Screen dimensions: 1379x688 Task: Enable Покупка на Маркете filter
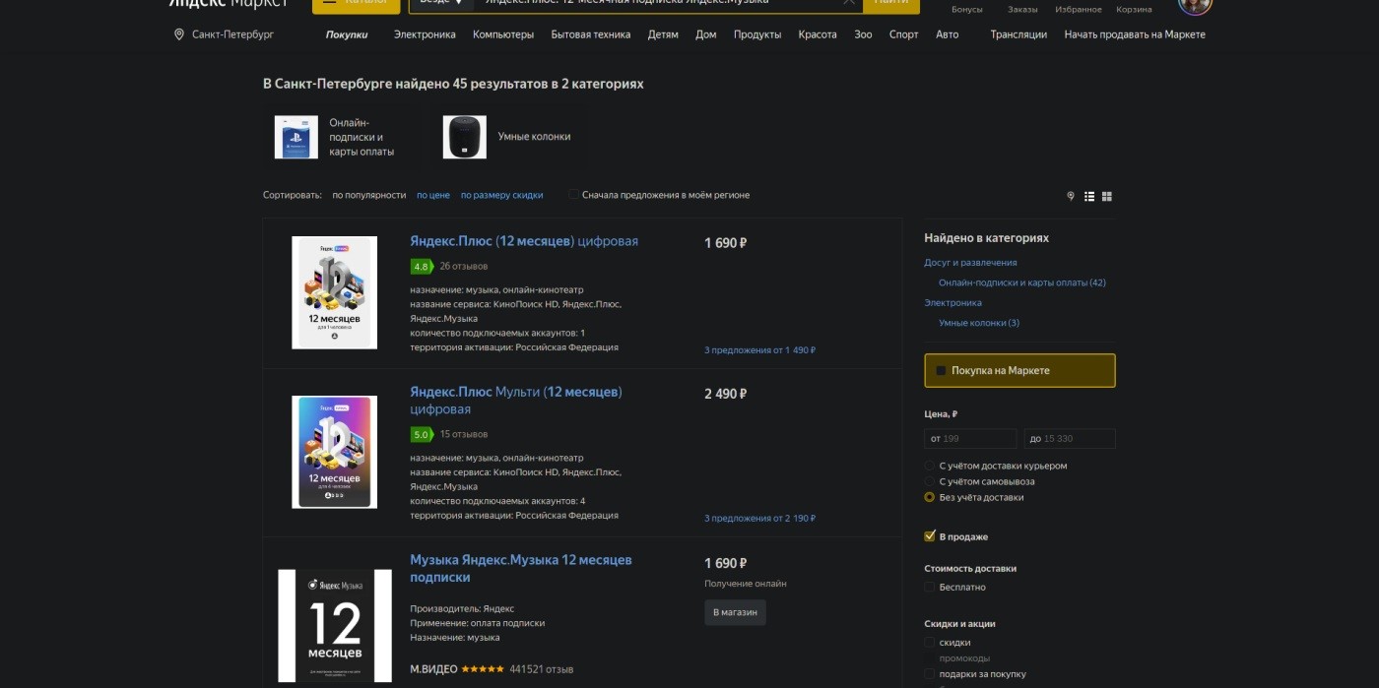click(x=1019, y=371)
